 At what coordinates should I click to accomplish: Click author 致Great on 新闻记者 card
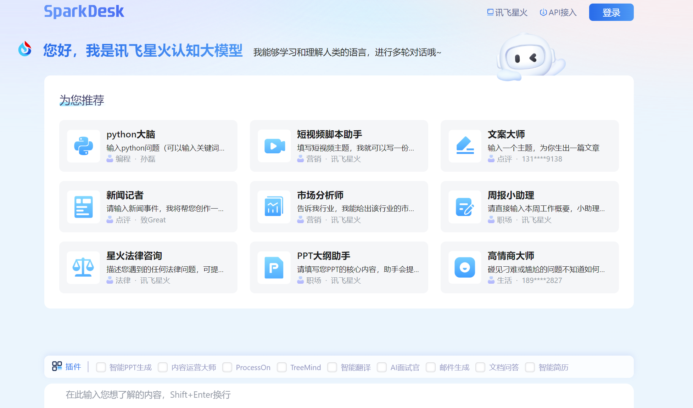pyautogui.click(x=153, y=220)
